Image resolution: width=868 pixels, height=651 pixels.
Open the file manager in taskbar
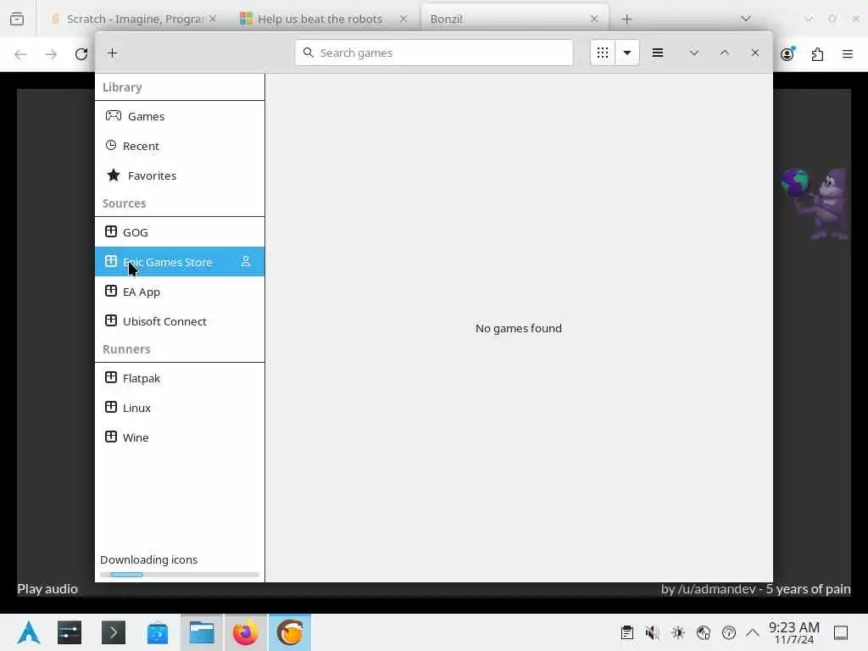pyautogui.click(x=202, y=632)
